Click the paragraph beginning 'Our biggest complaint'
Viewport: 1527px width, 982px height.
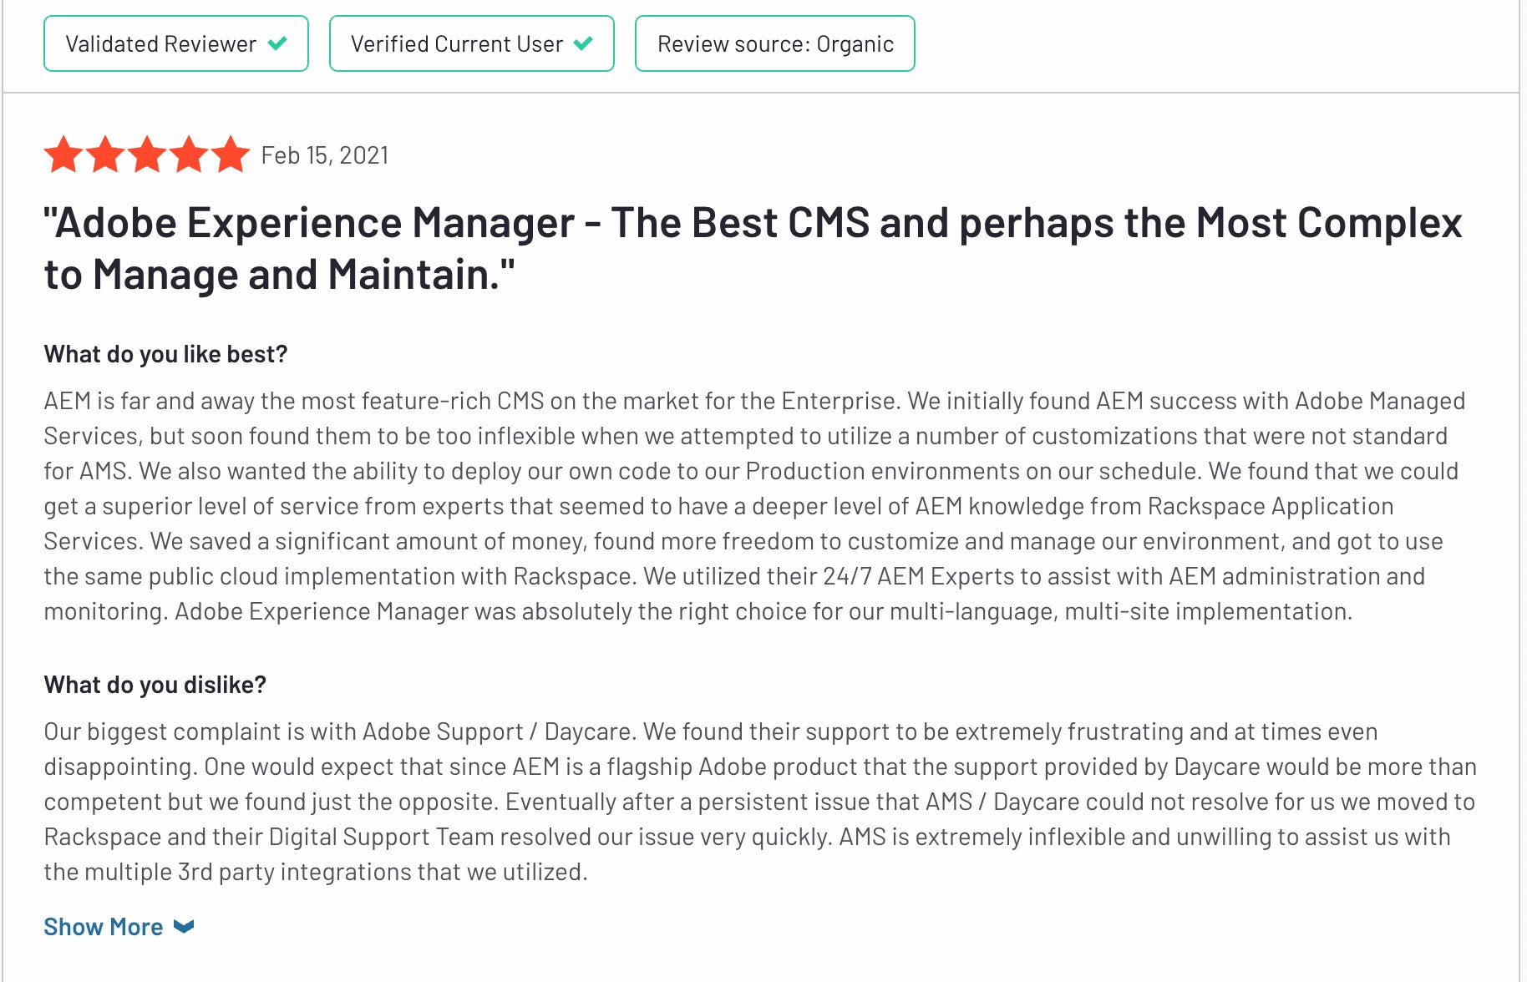(x=760, y=802)
